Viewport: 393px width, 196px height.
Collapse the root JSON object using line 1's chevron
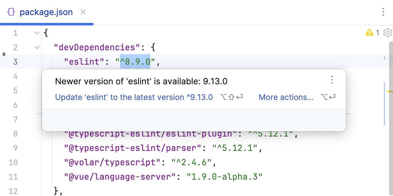(36, 33)
